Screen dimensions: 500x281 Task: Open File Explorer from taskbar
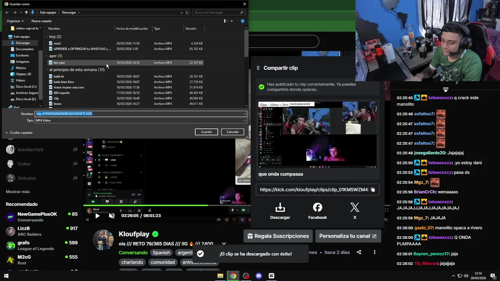[220, 276]
